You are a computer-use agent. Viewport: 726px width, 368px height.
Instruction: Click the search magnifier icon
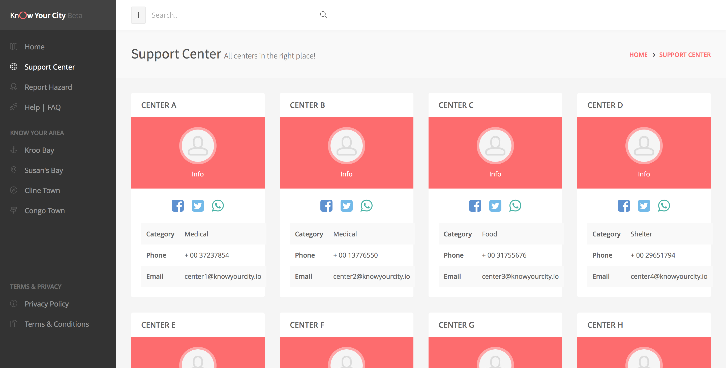click(x=323, y=15)
